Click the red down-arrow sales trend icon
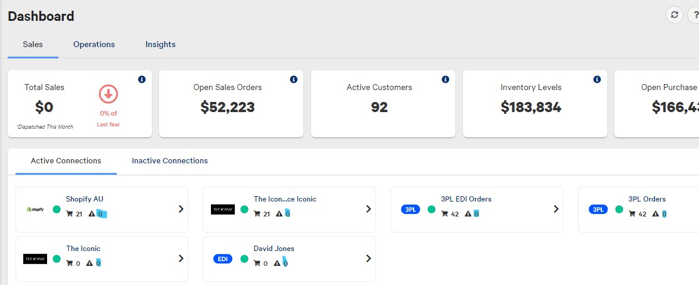 [108, 94]
